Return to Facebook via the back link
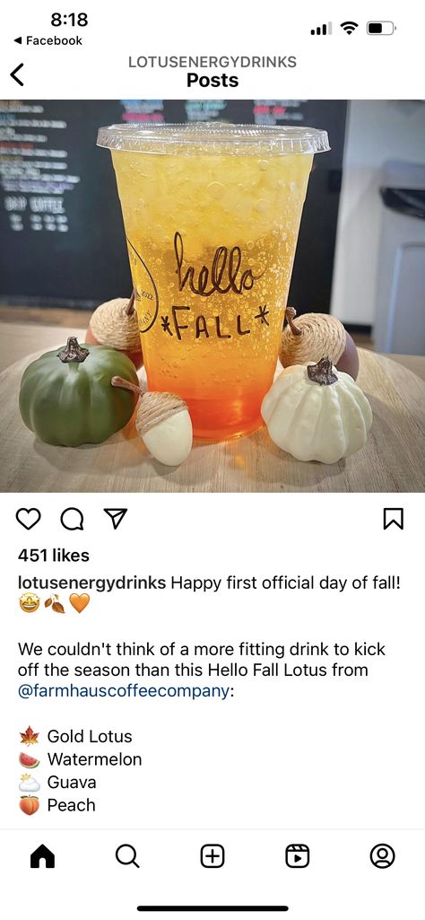 point(48,40)
